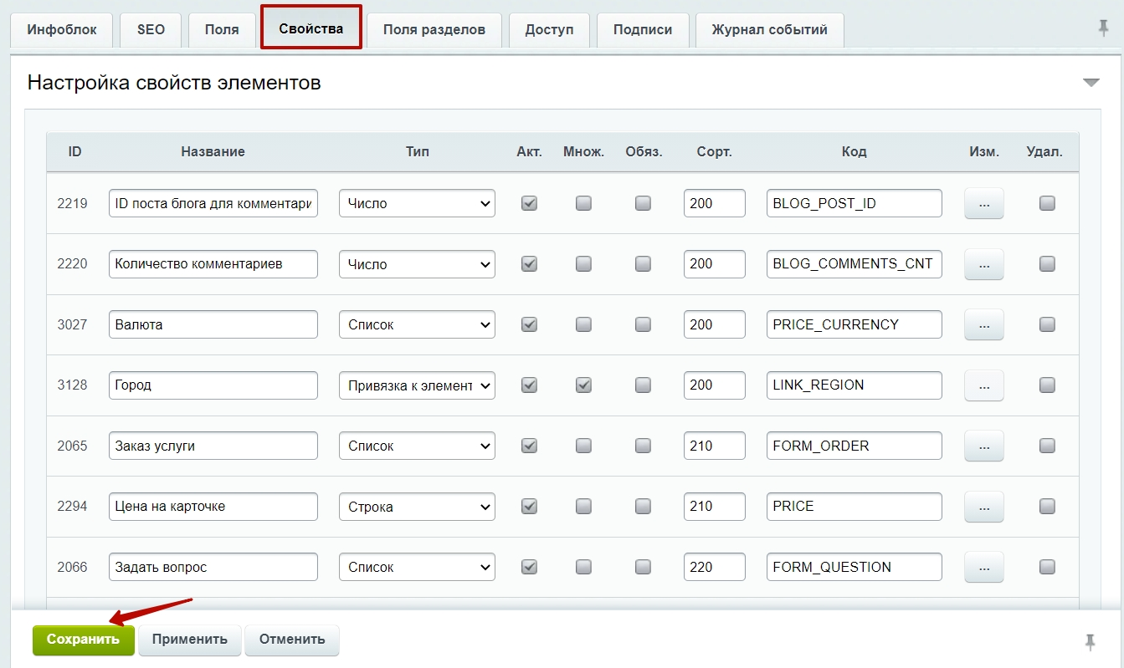Open type dropdown for Город property
Screen dimensions: 1124x668
[416, 385]
